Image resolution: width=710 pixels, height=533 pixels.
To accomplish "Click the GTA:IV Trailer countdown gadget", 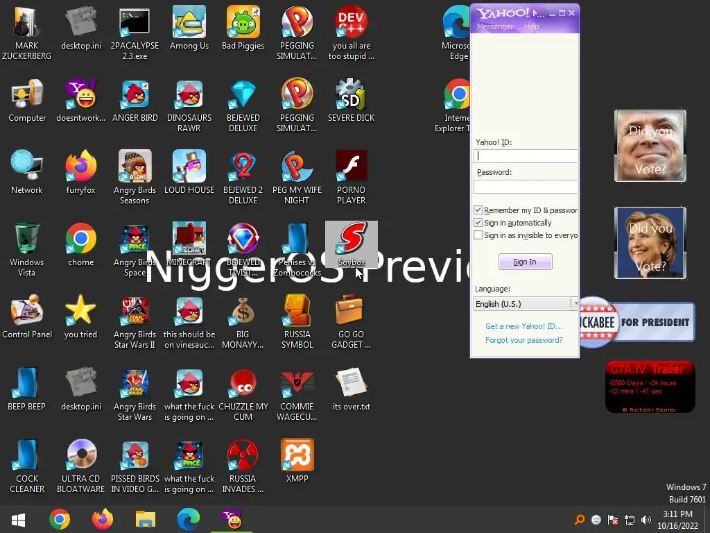I will click(x=650, y=387).
